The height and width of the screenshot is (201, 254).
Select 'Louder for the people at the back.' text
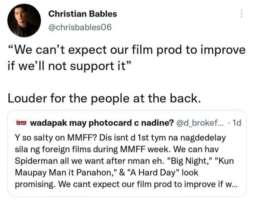pyautogui.click(x=104, y=98)
